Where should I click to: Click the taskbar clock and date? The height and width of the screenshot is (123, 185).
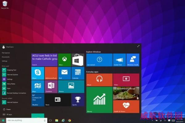pos(180,121)
